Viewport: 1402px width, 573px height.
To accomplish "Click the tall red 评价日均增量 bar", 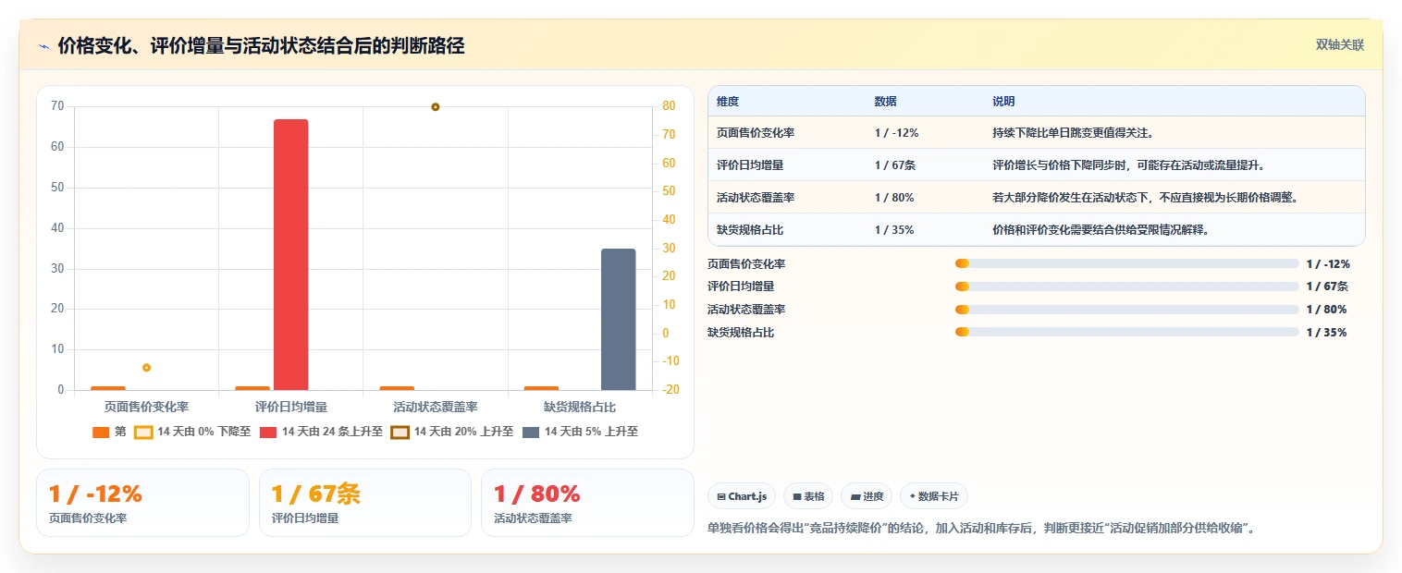I will (290, 254).
